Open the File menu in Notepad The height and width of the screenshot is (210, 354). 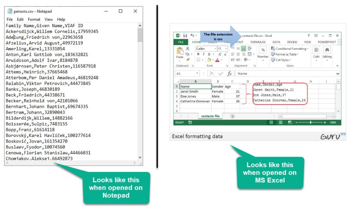tap(10, 19)
